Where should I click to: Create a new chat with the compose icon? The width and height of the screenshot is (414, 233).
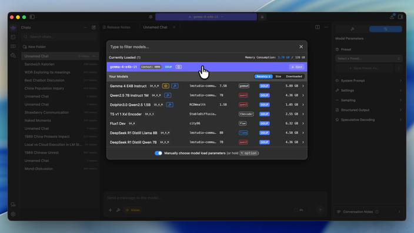pos(94,28)
